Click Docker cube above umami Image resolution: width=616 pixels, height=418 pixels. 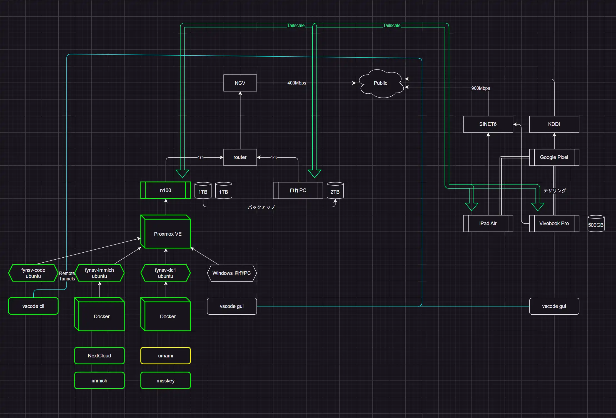168,316
